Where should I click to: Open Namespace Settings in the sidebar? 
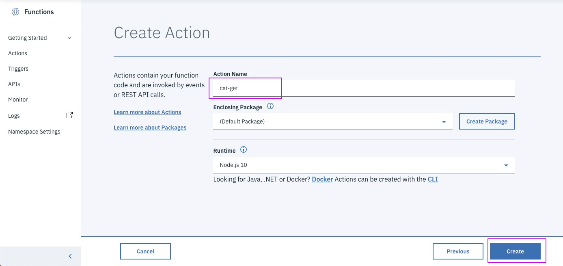34,132
